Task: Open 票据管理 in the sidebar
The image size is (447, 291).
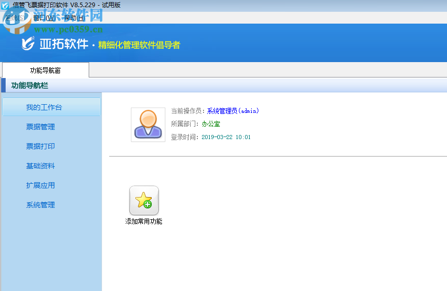Action: (40, 127)
